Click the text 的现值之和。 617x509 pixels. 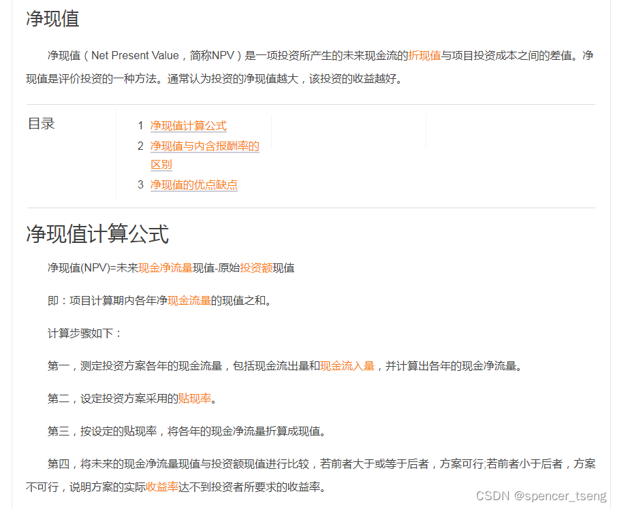(242, 301)
